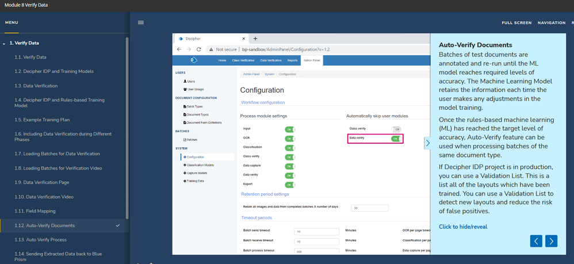Image resolution: width=574 pixels, height=264 pixels.
Task: Click the hamburger menu toggle icon
Action: click(x=141, y=22)
